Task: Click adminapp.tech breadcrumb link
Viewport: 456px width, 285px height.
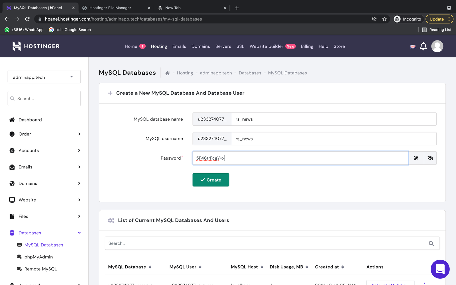Action: click(216, 73)
